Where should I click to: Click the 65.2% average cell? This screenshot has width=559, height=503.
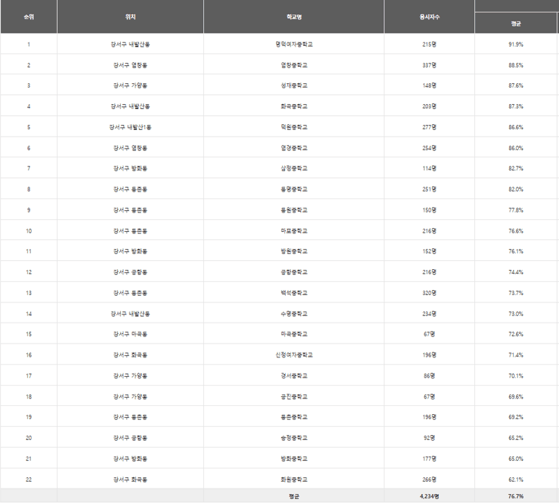[516, 438]
